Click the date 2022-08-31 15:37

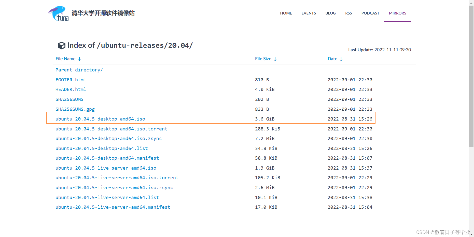350,168
